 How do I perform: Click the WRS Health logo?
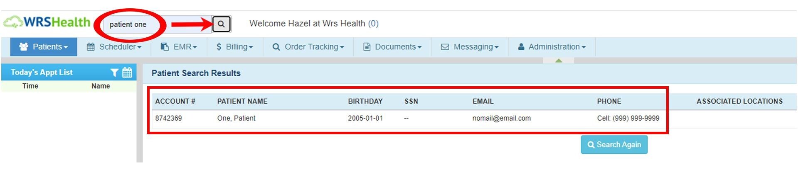point(47,22)
